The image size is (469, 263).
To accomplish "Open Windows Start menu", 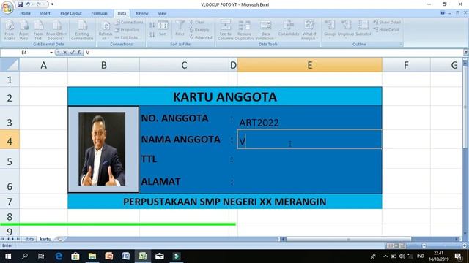I will (x=8, y=256).
